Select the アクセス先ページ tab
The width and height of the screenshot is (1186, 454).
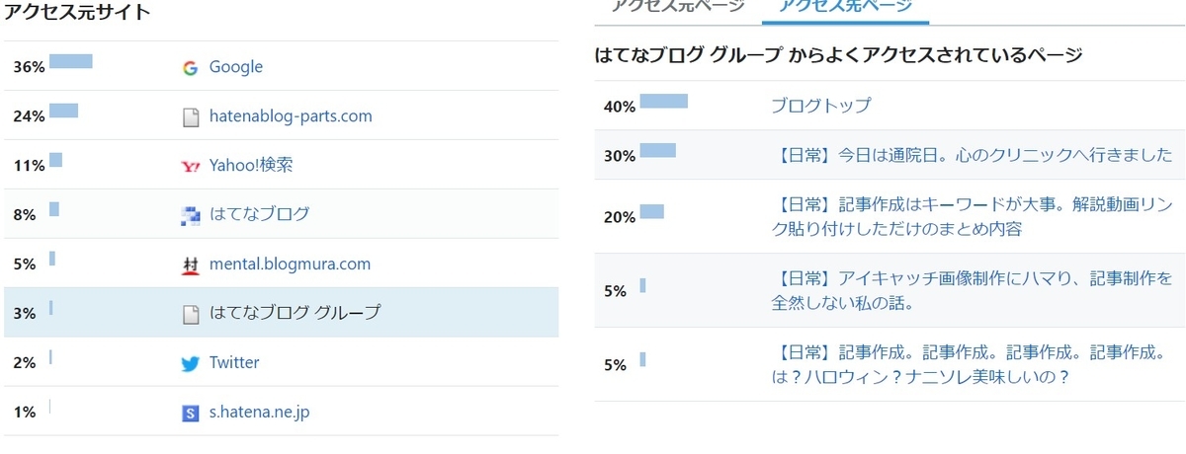[845, 6]
